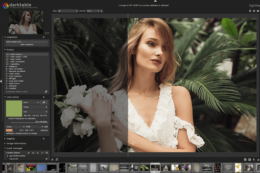This screenshot has height=173, width=260.
Task: Open the grouping G icon
Action: point(250,11)
